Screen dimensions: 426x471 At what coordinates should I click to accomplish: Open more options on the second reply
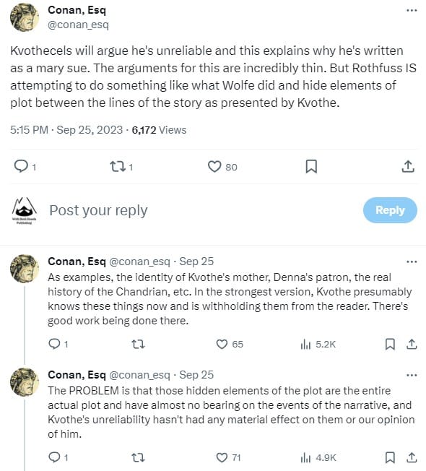pos(412,375)
